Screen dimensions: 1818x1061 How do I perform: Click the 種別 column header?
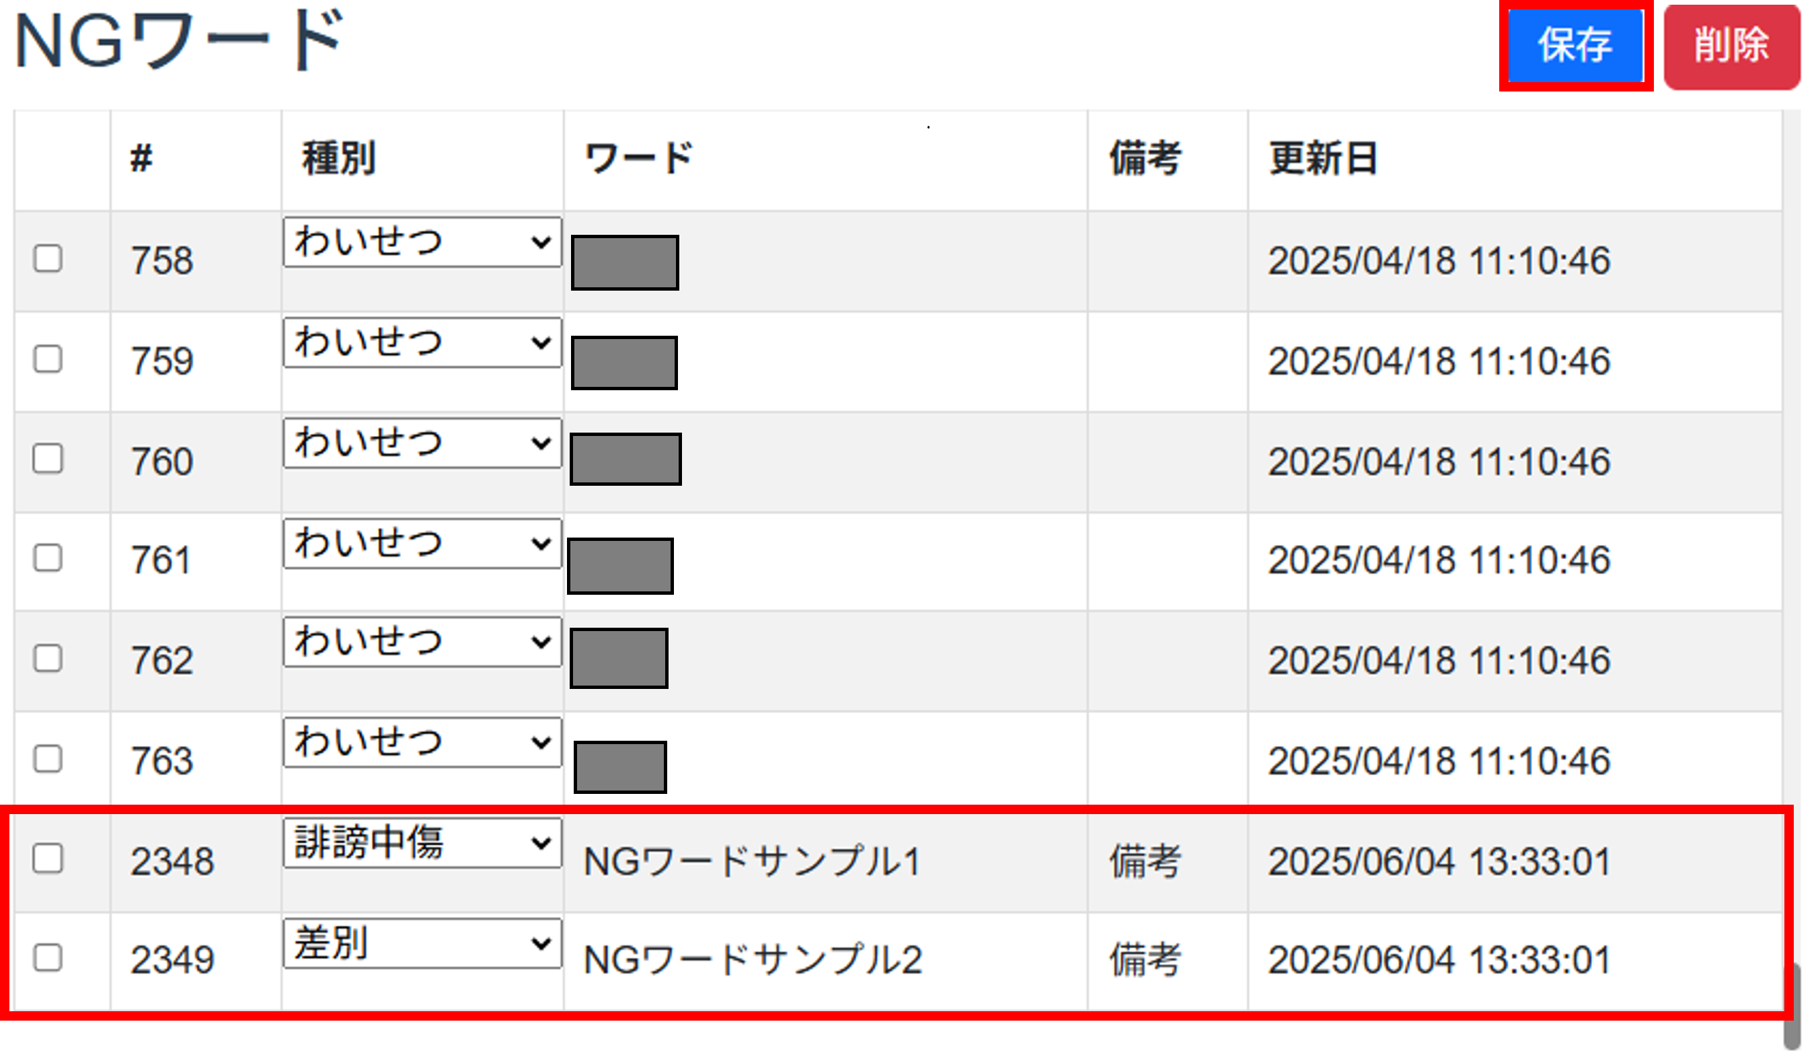pos(339,159)
